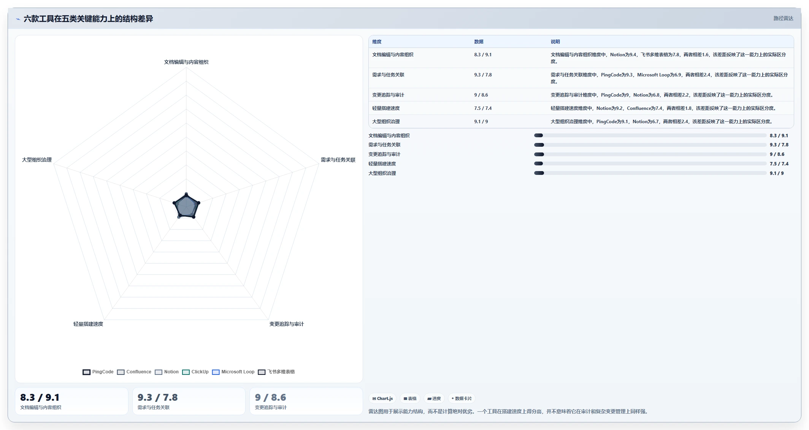Click the page title 六款工具在五类关键能力上的结构差异
The width and height of the screenshot is (809, 430).
point(88,19)
